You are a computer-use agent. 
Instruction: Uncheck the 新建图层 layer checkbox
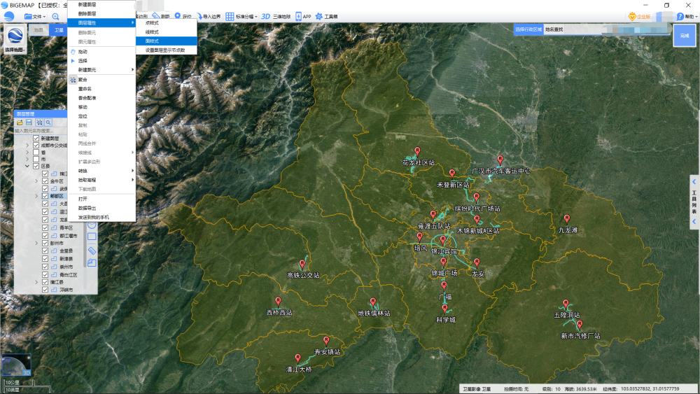(x=36, y=139)
